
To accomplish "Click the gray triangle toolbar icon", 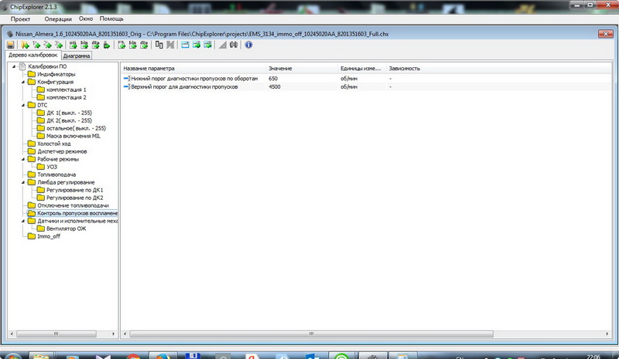I will (x=223, y=46).
